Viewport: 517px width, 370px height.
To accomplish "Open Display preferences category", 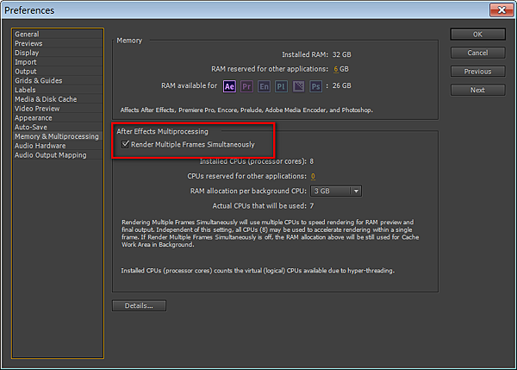I will [x=58, y=53].
